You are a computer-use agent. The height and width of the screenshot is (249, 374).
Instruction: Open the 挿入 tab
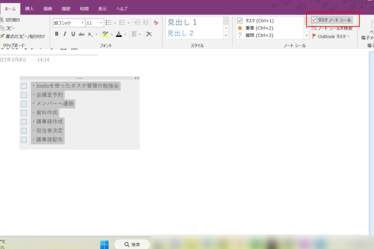pyautogui.click(x=29, y=9)
